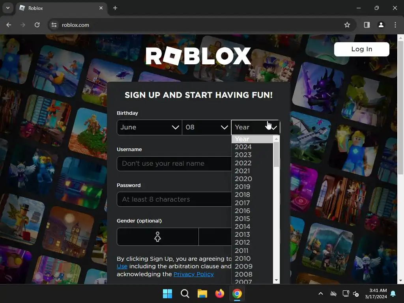404x303 pixels.
Task: Click the network display tray icon
Action: (x=346, y=294)
